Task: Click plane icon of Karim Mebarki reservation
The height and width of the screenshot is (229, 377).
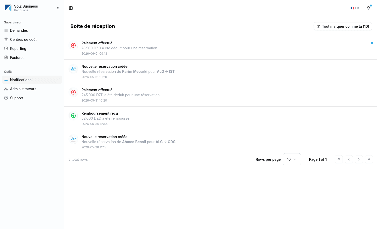Action: click(x=73, y=69)
